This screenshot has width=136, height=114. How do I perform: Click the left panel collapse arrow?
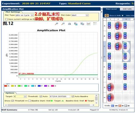click(102, 9)
